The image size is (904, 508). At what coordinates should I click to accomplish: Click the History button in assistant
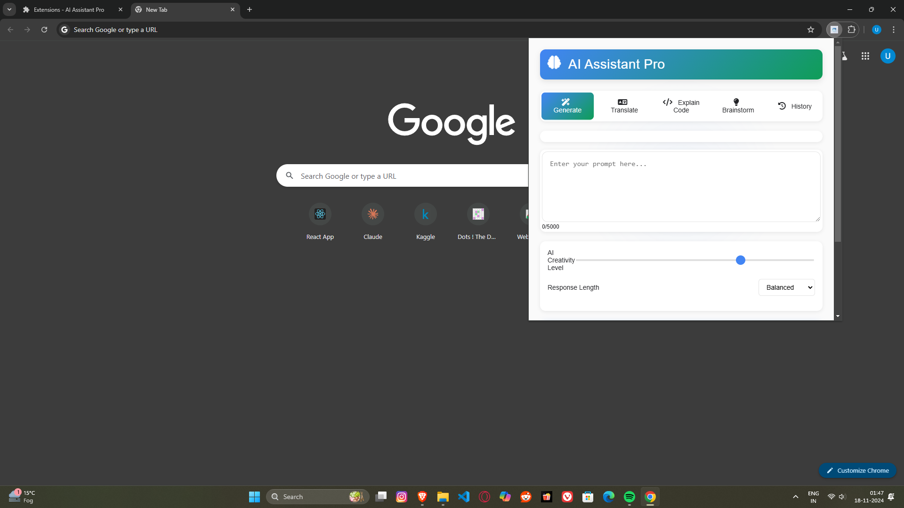click(x=795, y=106)
